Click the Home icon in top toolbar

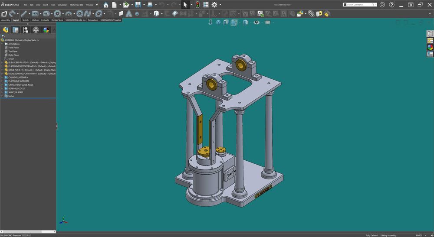pos(106,5)
